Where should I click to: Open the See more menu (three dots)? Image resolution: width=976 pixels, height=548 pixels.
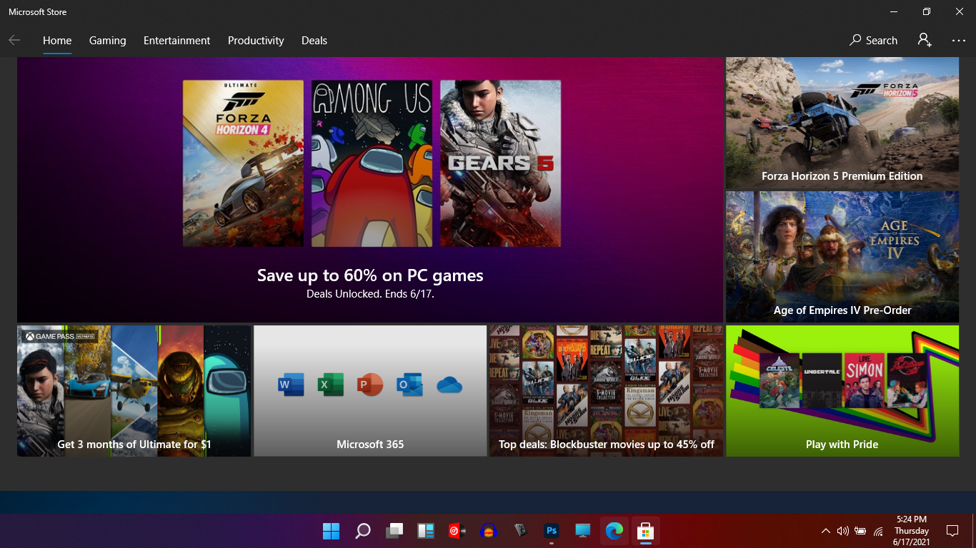coord(959,41)
